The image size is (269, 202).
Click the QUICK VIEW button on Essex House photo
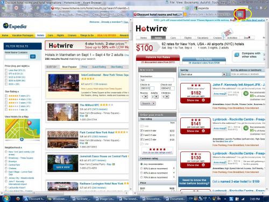coord(63,167)
